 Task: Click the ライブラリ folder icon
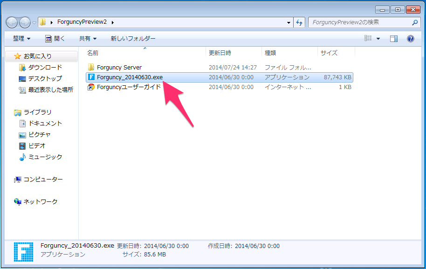(x=18, y=112)
